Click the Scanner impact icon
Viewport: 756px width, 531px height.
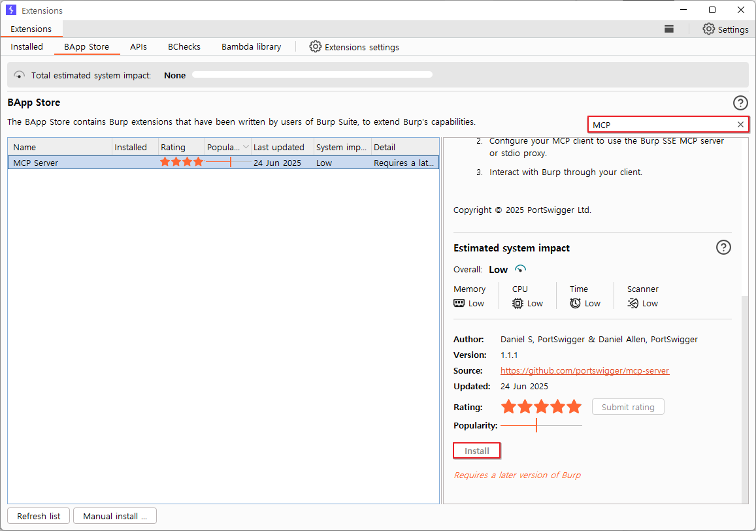tap(633, 303)
